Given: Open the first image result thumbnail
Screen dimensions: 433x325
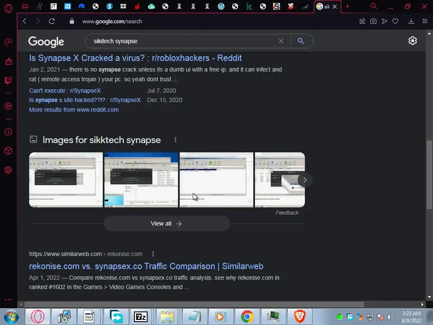Looking at the screenshot, I should pos(66,179).
